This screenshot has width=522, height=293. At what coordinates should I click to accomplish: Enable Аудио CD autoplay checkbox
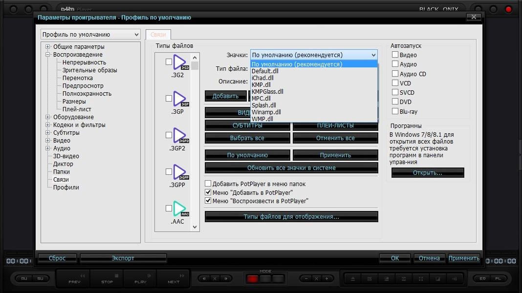(395, 74)
